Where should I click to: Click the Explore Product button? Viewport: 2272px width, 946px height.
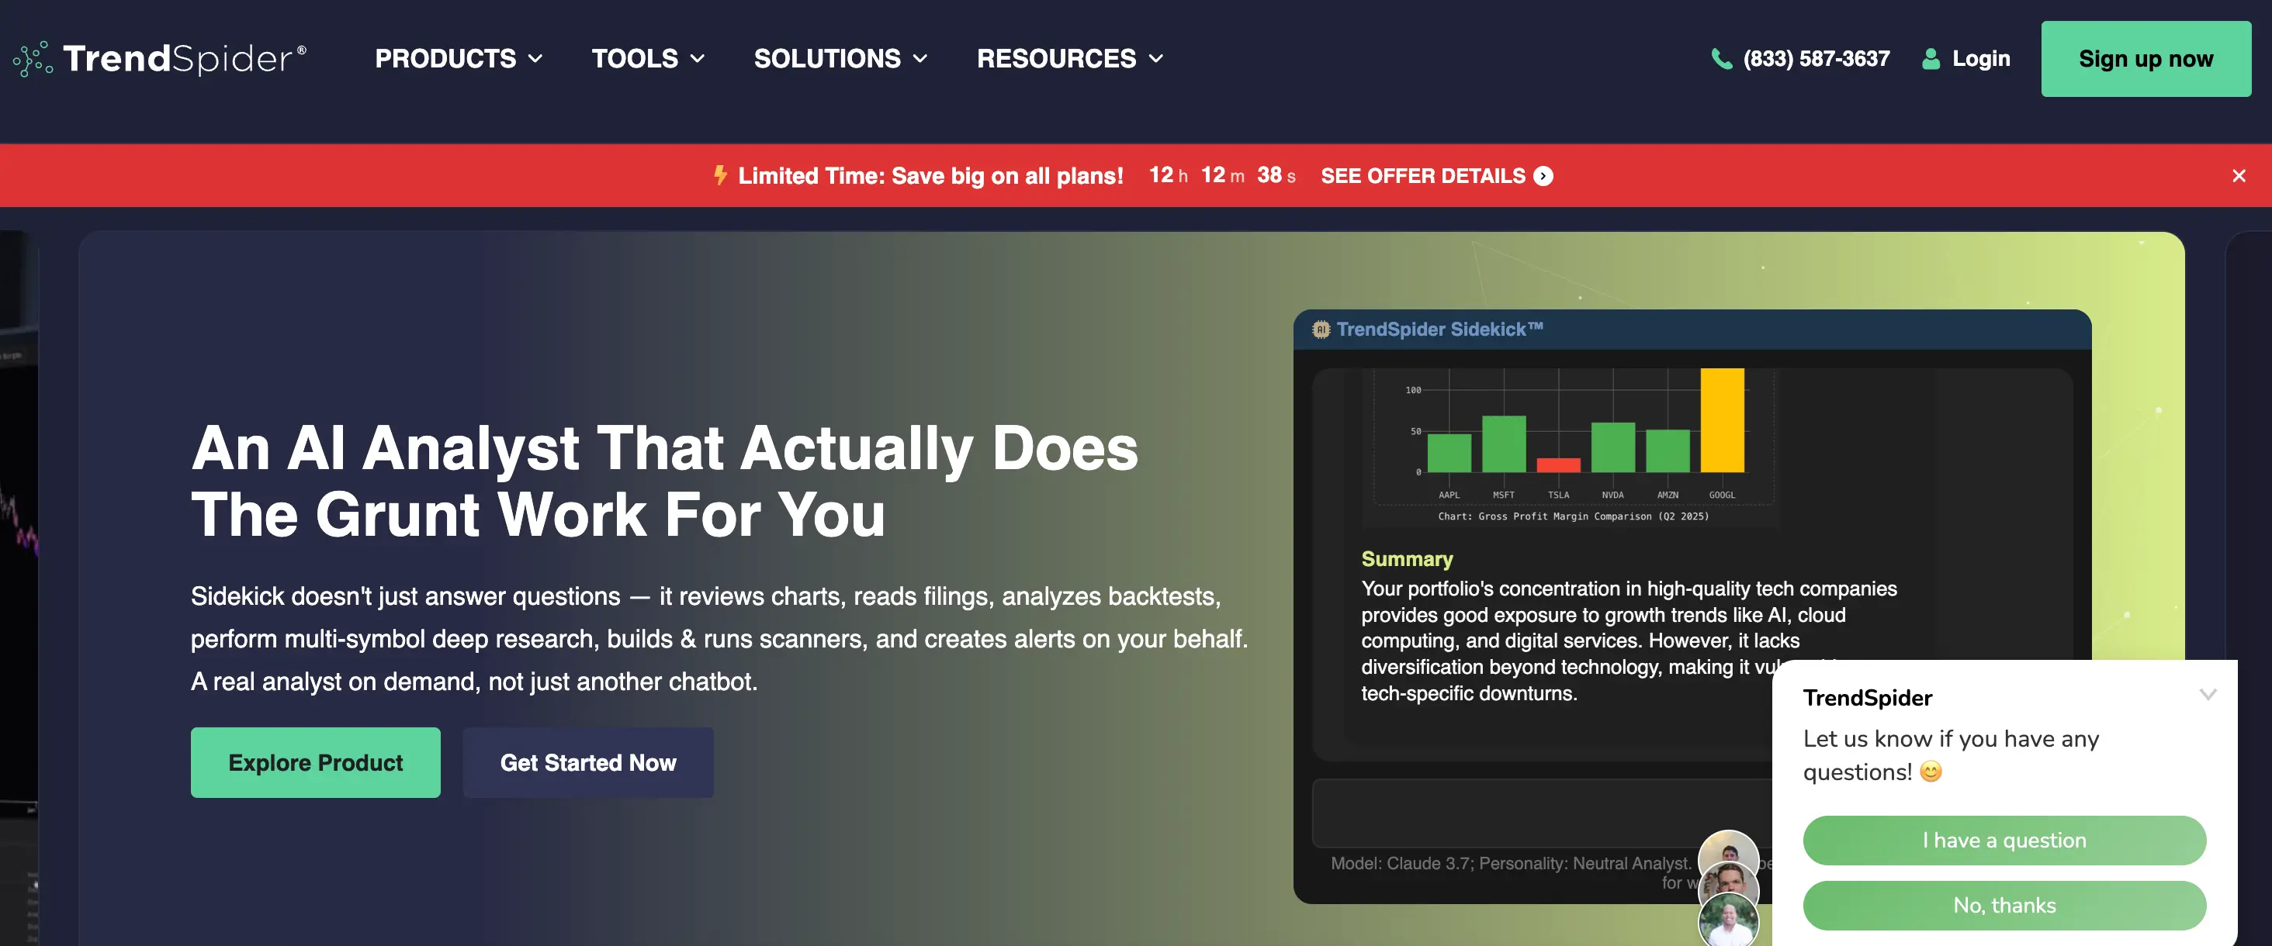click(x=316, y=763)
